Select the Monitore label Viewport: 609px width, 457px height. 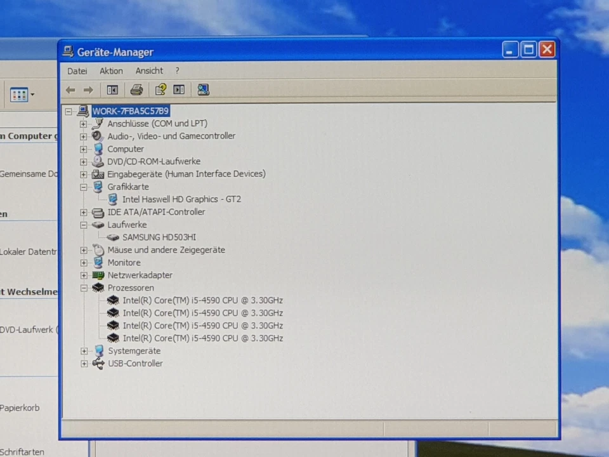[x=124, y=263]
